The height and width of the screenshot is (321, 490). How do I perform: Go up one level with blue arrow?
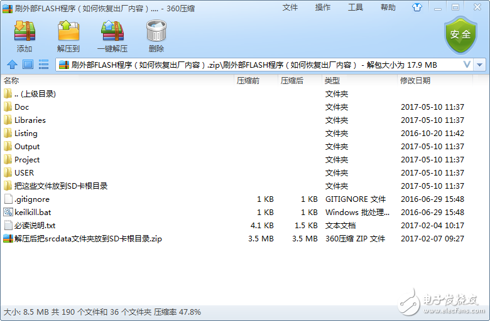pyautogui.click(x=12, y=65)
